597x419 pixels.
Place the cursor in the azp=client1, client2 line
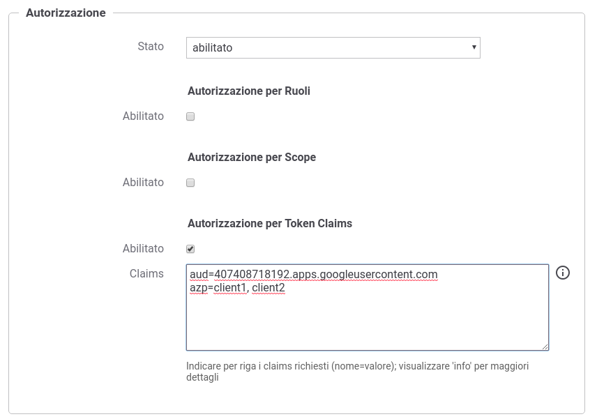237,288
